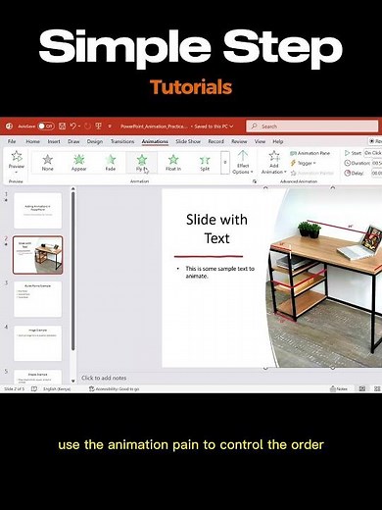Select slide 4 thumbnail
382x510 pixels.
coord(38,343)
